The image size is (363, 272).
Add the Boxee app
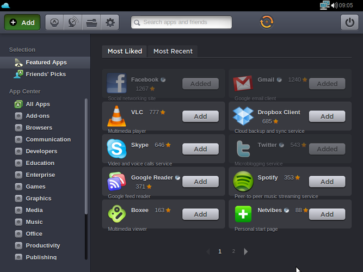tap(200, 214)
